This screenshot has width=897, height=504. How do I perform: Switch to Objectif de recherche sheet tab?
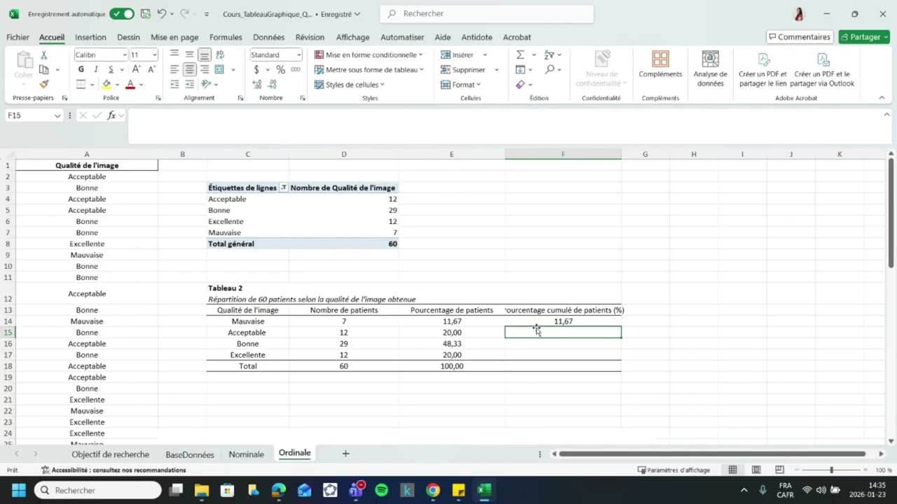[x=110, y=454]
